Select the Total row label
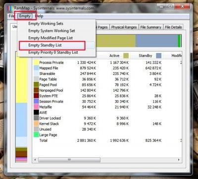198x179 pixels. (x=44, y=140)
